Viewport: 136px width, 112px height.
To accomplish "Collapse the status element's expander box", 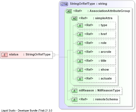I will point(54,55).
